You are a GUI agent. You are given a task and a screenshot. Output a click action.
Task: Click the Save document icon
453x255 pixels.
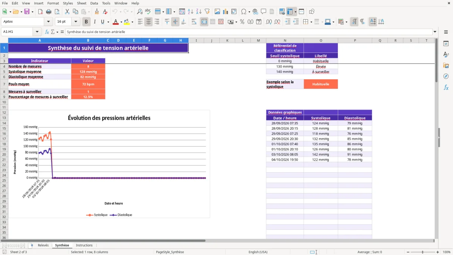(x=27, y=12)
